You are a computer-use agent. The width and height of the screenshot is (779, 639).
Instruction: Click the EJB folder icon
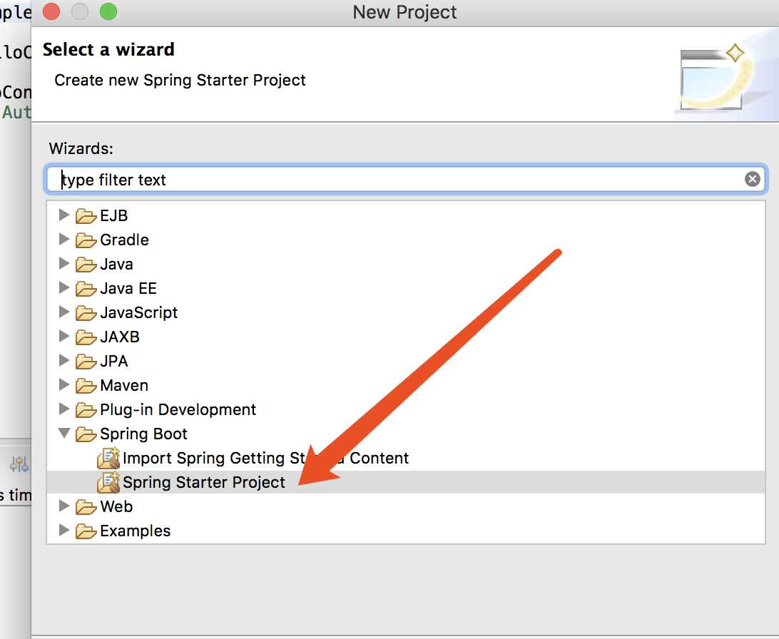[x=86, y=216]
